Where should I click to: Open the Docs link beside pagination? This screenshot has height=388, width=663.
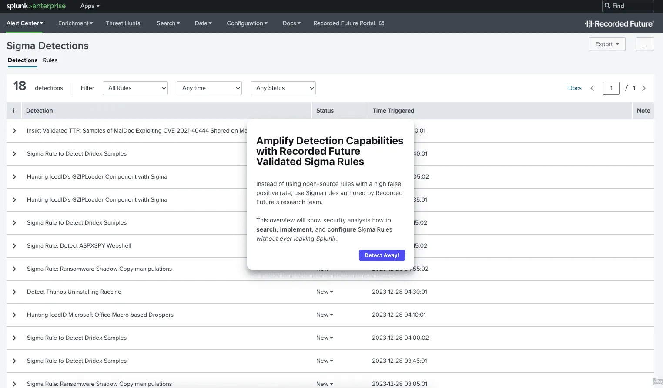(x=575, y=88)
